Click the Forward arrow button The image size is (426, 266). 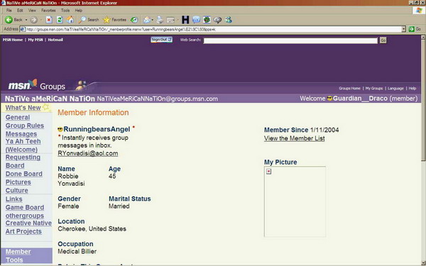pos(33,20)
